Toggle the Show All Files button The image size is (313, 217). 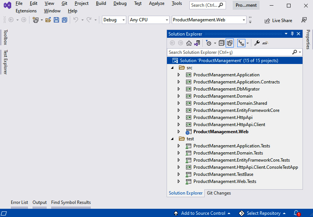(230, 43)
